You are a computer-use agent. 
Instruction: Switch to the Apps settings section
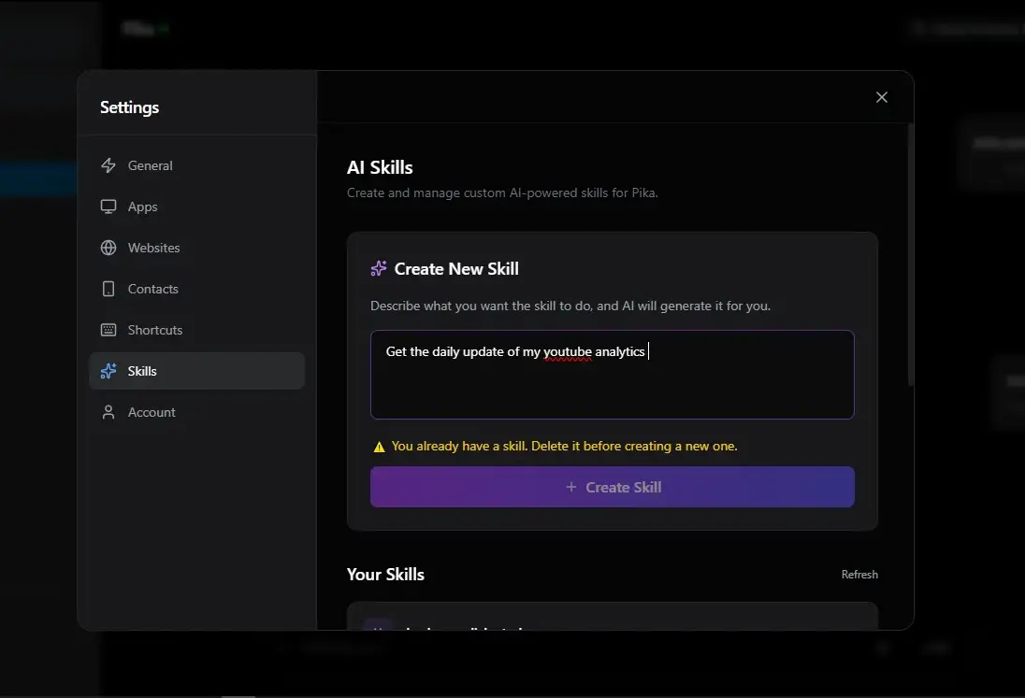click(142, 207)
